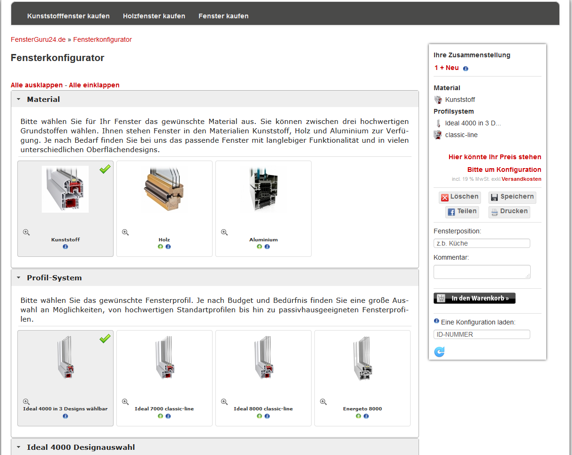
Task: Click the green plus icon under Ideal 7000 classic-line
Action: click(x=160, y=416)
